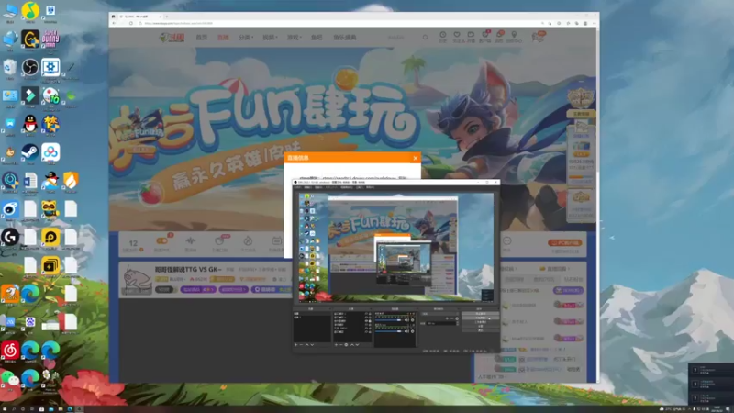The width and height of the screenshot is (734, 413).
Task: Click browser address bar
Action: (337, 23)
